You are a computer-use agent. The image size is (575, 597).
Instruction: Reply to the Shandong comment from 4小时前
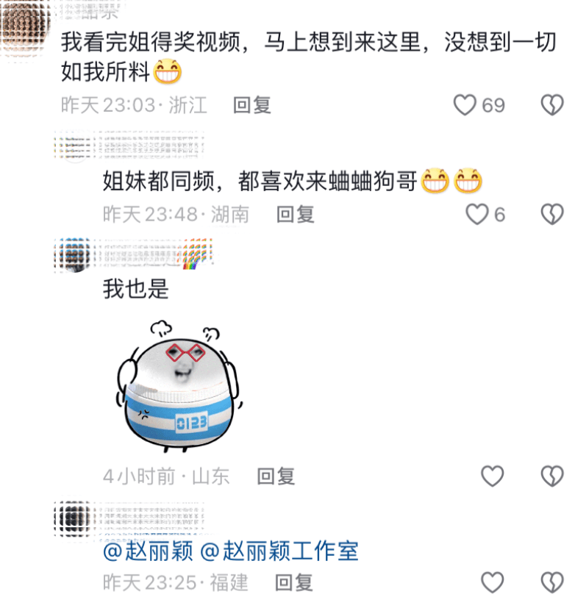[276, 476]
